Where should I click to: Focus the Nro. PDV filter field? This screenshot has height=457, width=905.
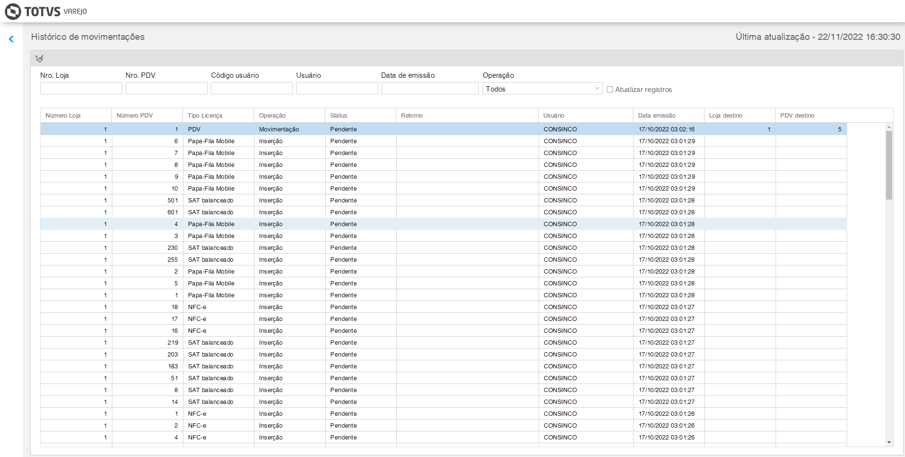coord(166,88)
